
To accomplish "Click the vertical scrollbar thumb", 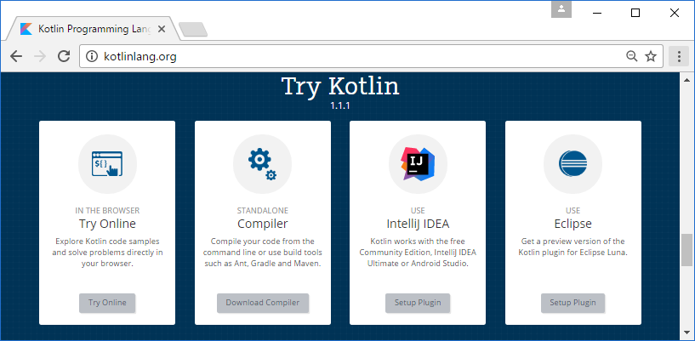I will coord(686,250).
